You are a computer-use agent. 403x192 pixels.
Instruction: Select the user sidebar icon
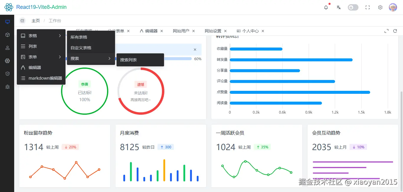click(x=7, y=48)
